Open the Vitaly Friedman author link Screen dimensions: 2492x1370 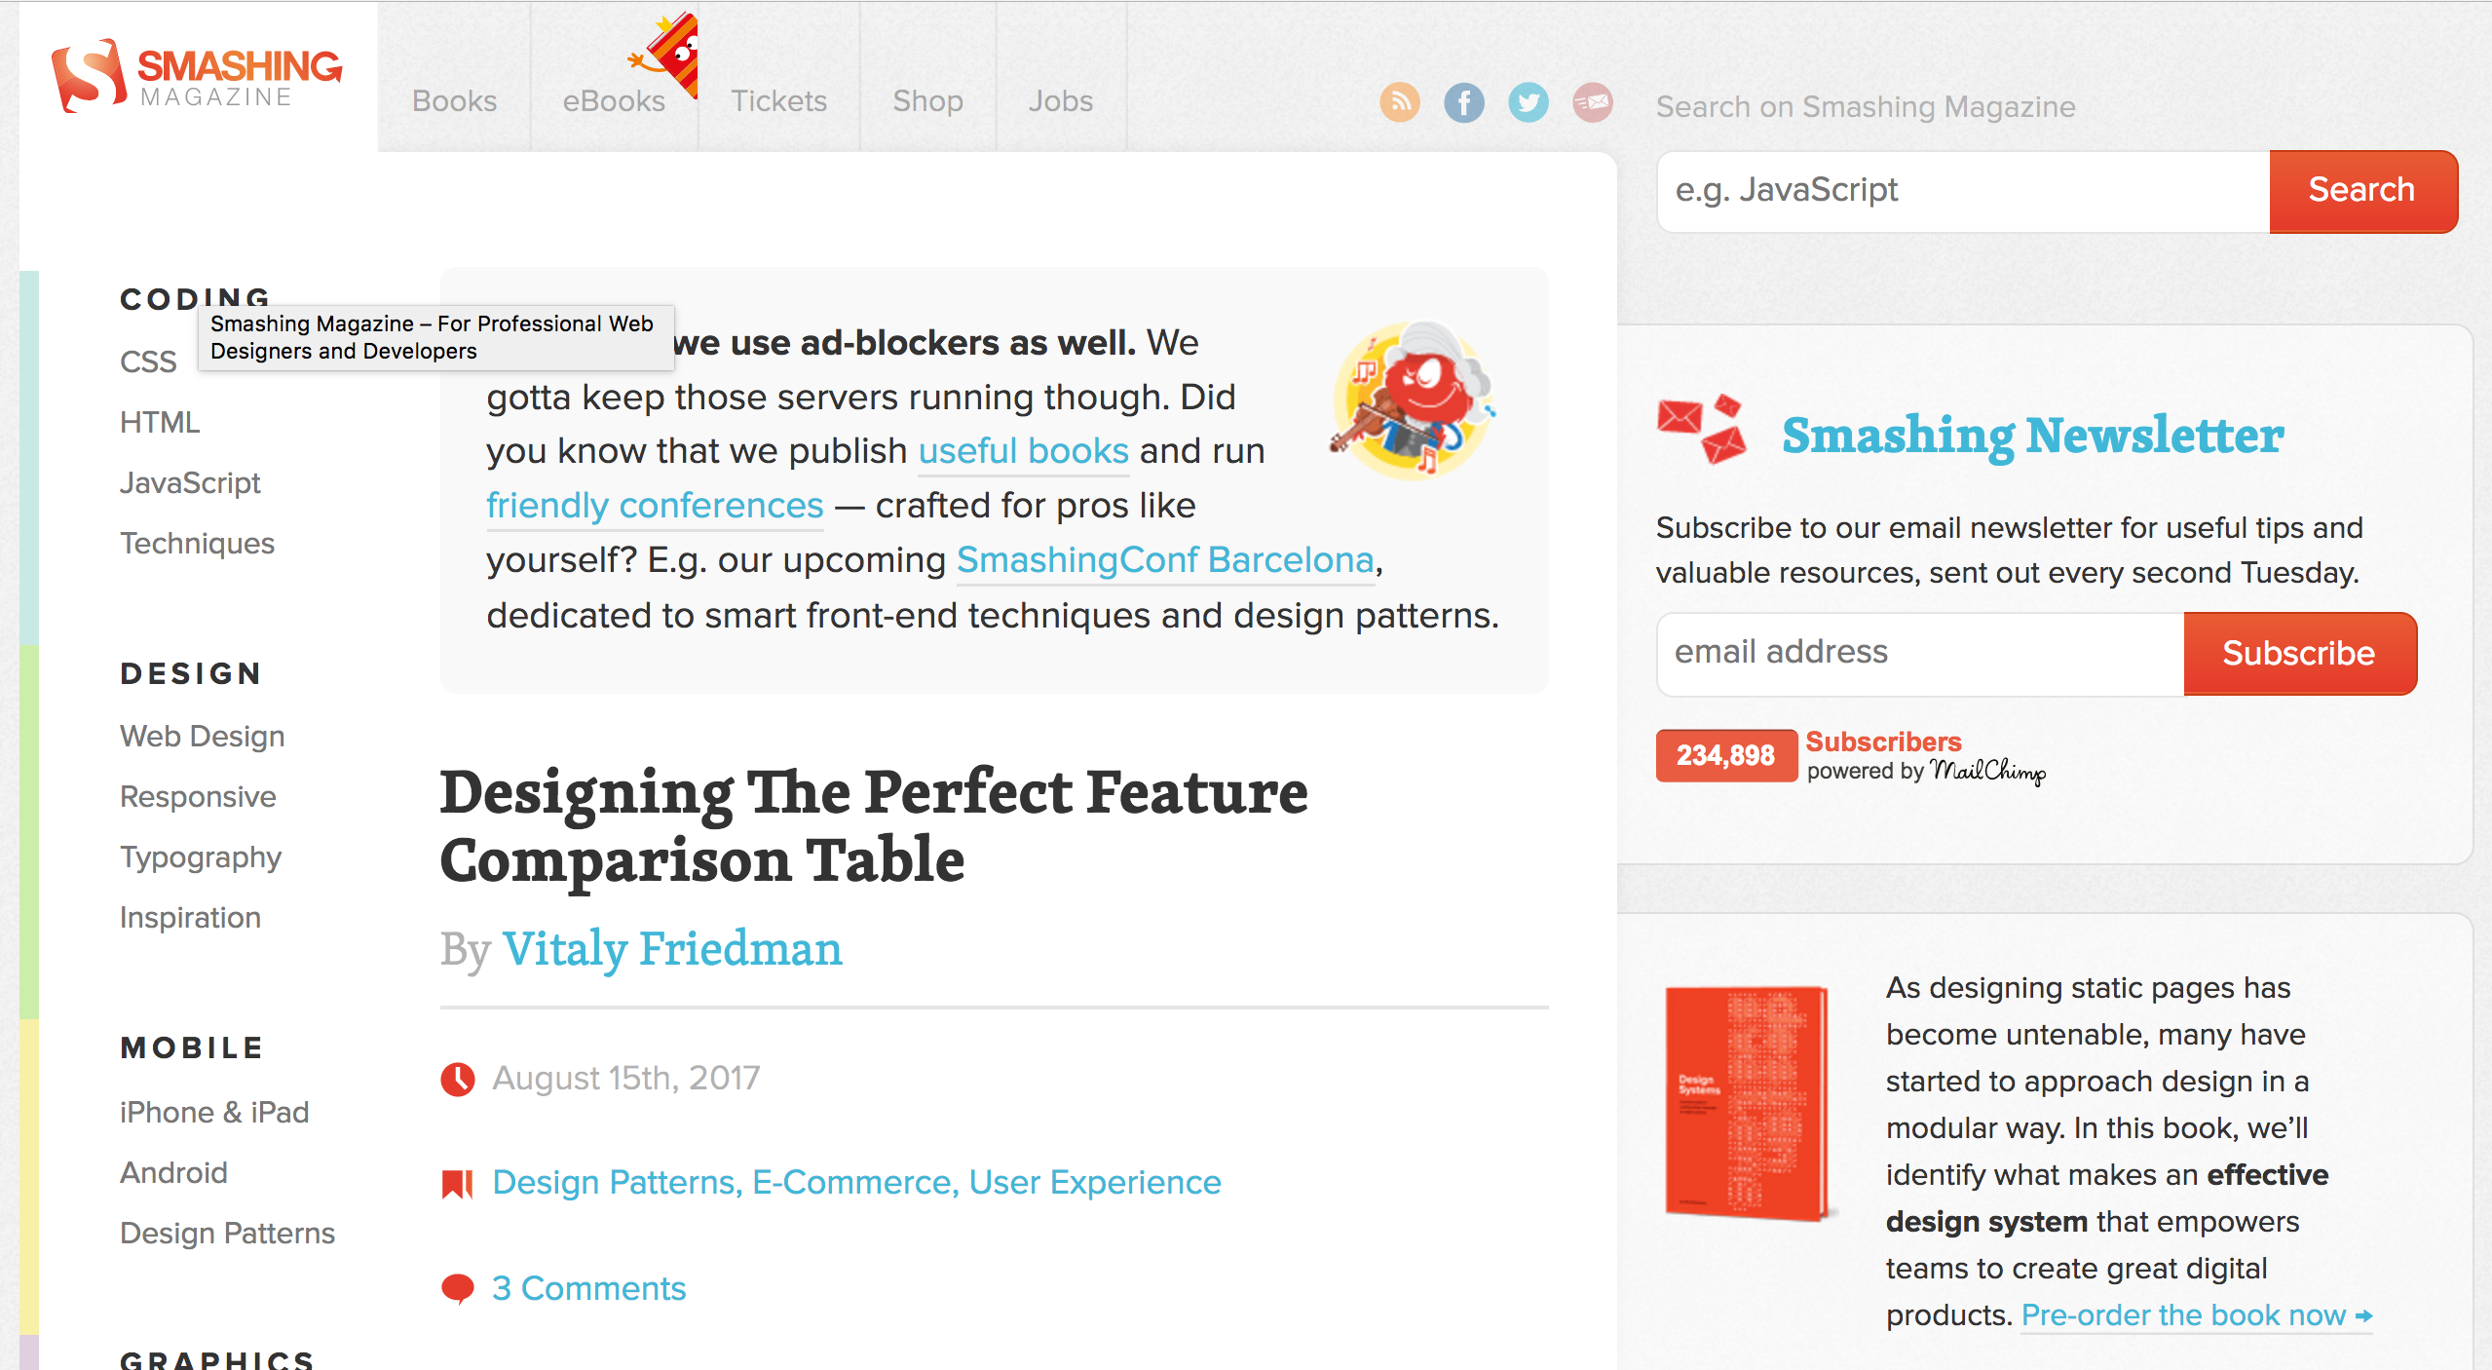(672, 949)
